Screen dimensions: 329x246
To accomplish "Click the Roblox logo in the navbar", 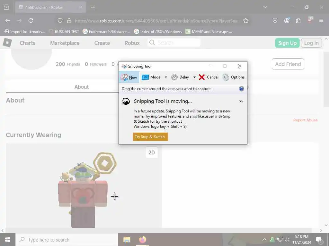I will point(7,43).
